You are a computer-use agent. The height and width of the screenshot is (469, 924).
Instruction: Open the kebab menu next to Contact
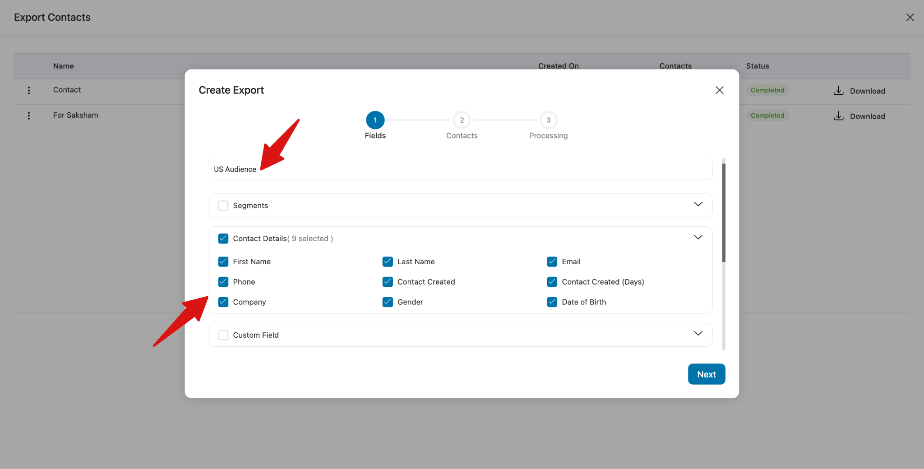click(x=28, y=90)
